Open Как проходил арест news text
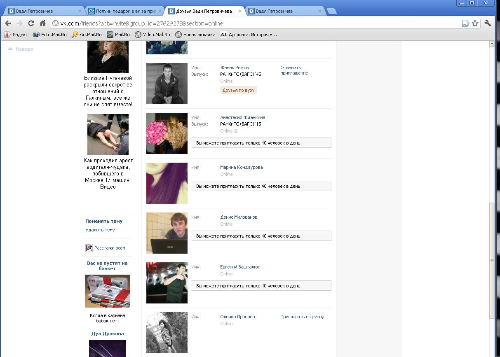500x357 pixels. click(x=108, y=173)
